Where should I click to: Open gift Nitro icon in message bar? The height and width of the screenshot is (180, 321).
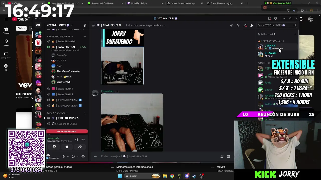[x=222, y=156]
